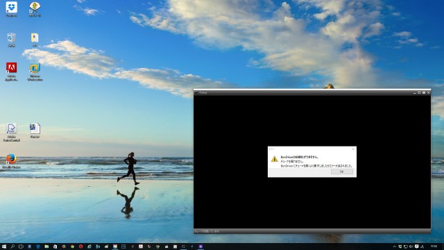This screenshot has width=444, height=250.
Task: Maximize the TVTest window
Action: coord(419,92)
